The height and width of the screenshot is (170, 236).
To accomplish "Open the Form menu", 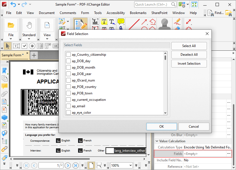I will click(x=85, y=13).
